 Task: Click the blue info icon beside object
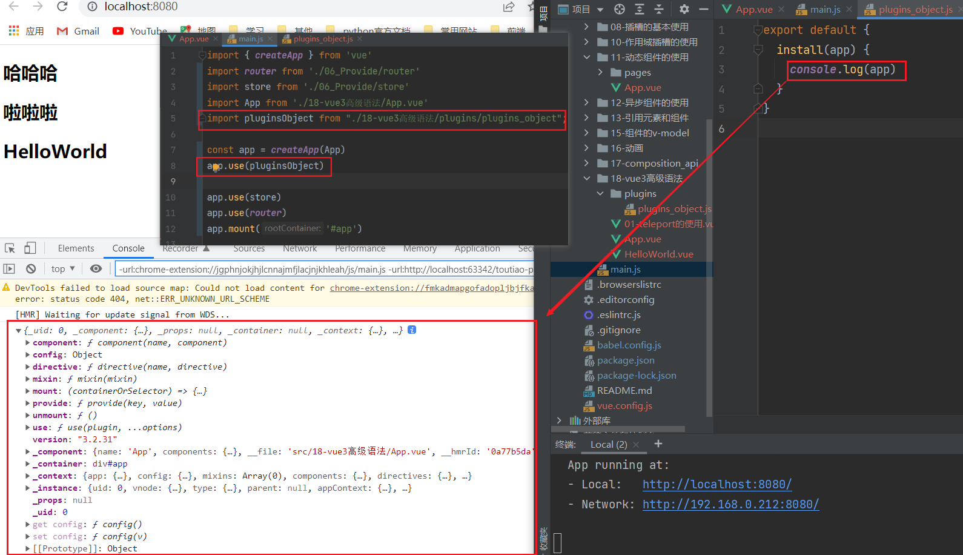click(412, 330)
